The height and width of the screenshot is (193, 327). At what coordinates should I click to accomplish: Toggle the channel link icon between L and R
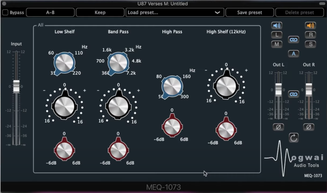(293, 40)
